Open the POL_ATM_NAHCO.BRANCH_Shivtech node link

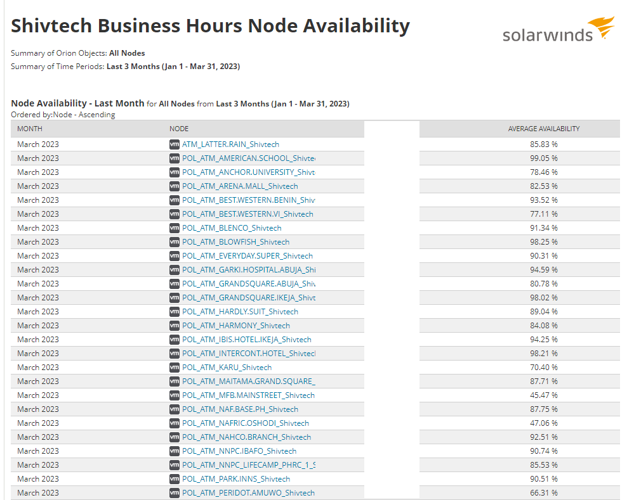tap(247, 437)
